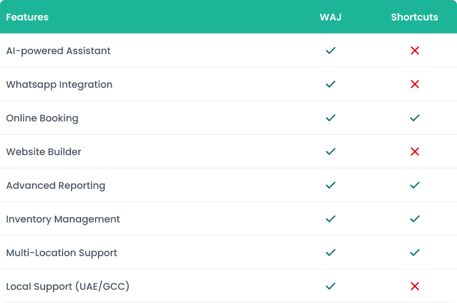Click WAJ checkmark for Whatsapp Integration
This screenshot has height=303, width=457.
click(x=330, y=84)
